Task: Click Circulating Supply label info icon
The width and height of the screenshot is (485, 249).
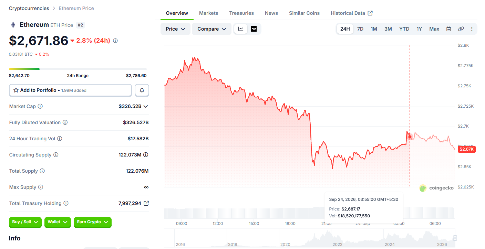Action: click(56, 155)
